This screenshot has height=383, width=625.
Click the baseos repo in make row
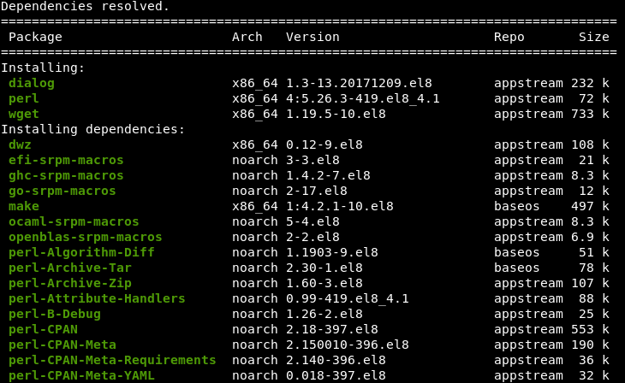(516, 206)
